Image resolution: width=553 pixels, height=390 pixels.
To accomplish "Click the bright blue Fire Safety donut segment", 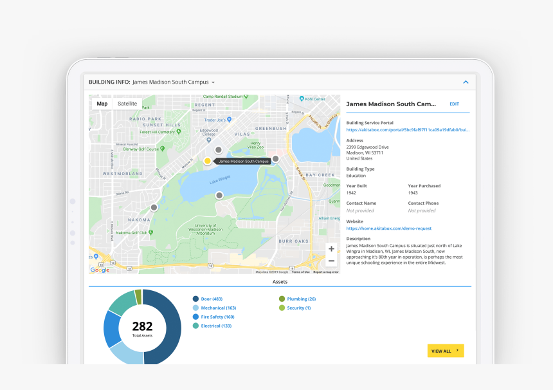I will tap(112, 328).
